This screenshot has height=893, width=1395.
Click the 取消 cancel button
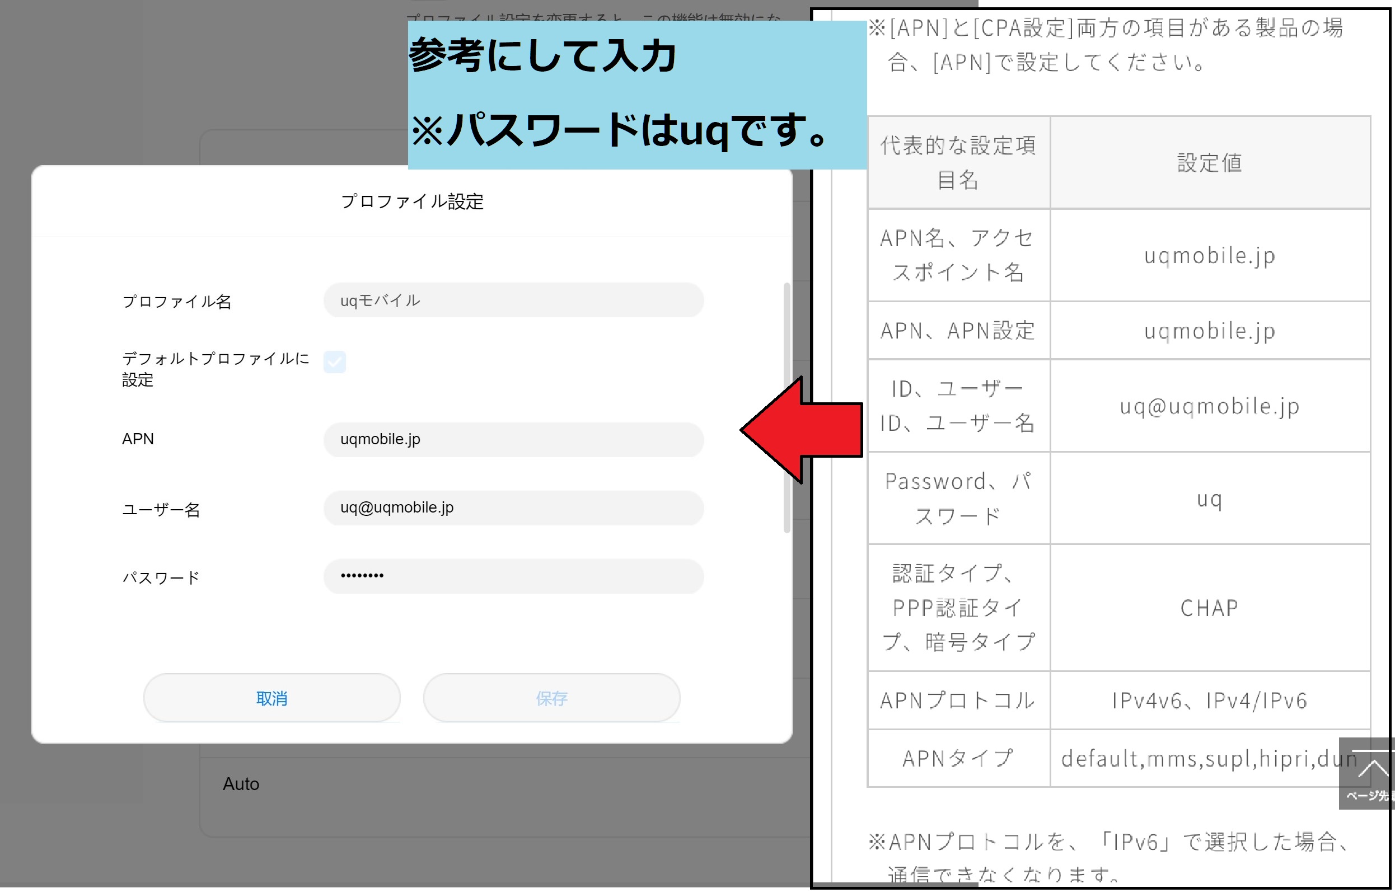point(271,698)
